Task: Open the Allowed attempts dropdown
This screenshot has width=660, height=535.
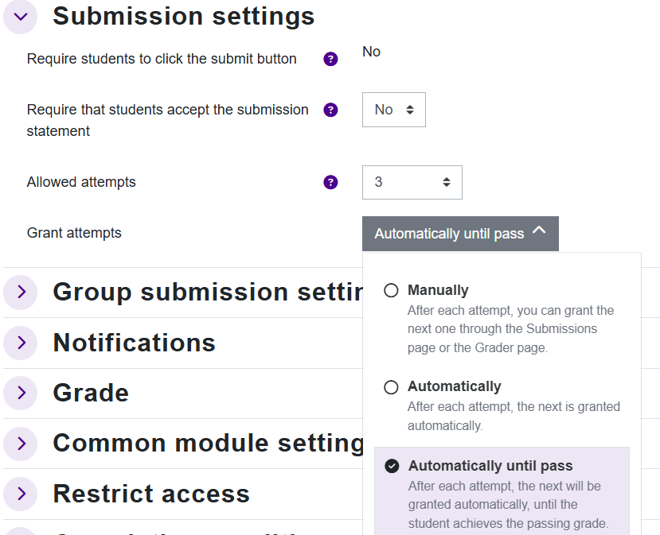Action: coord(412,182)
